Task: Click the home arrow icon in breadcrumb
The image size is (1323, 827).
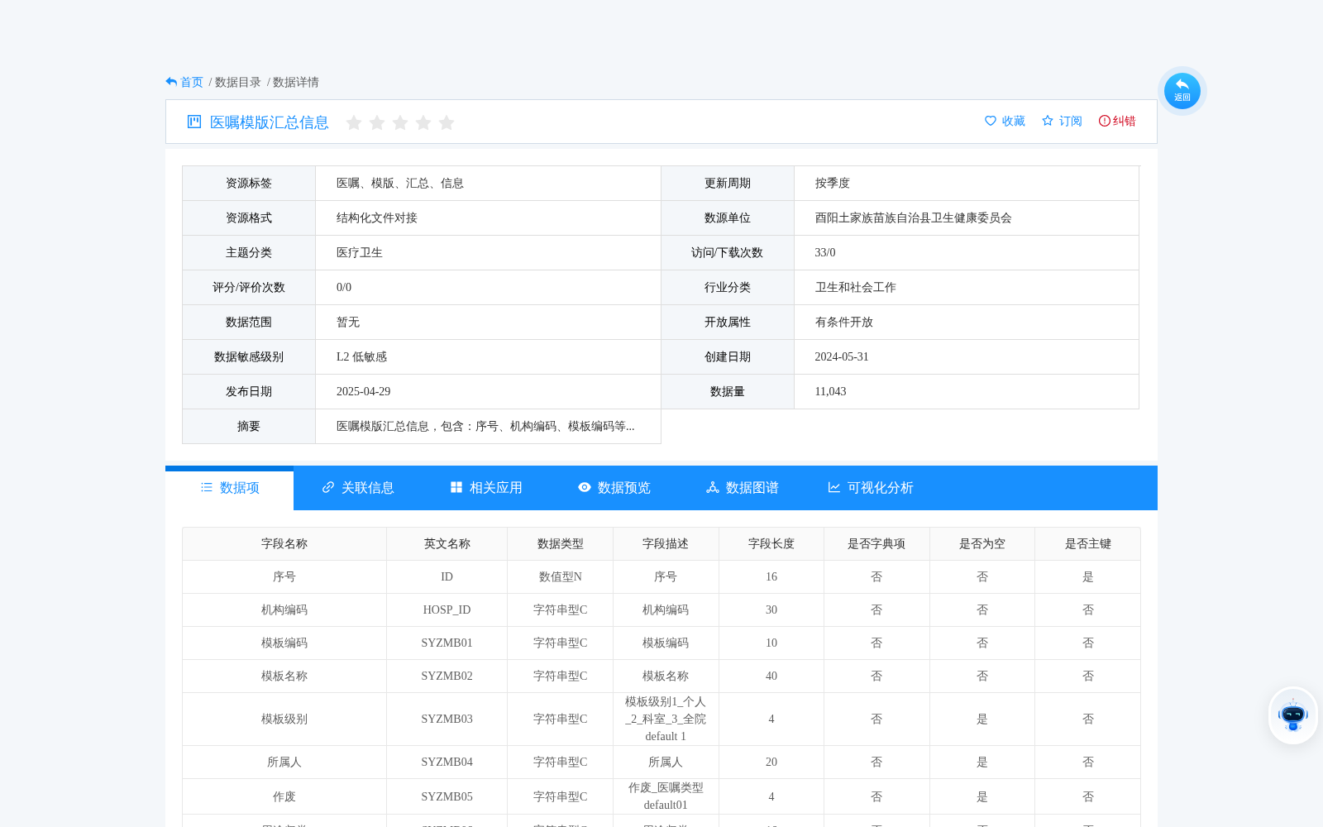Action: coord(171,82)
